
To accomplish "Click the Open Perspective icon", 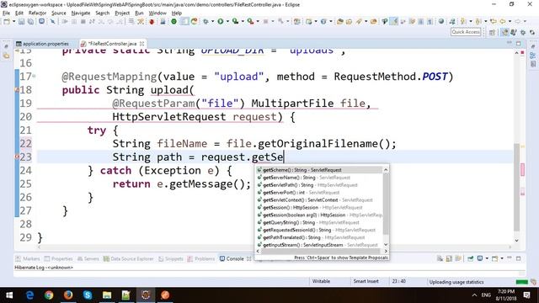I will pos(492,32).
